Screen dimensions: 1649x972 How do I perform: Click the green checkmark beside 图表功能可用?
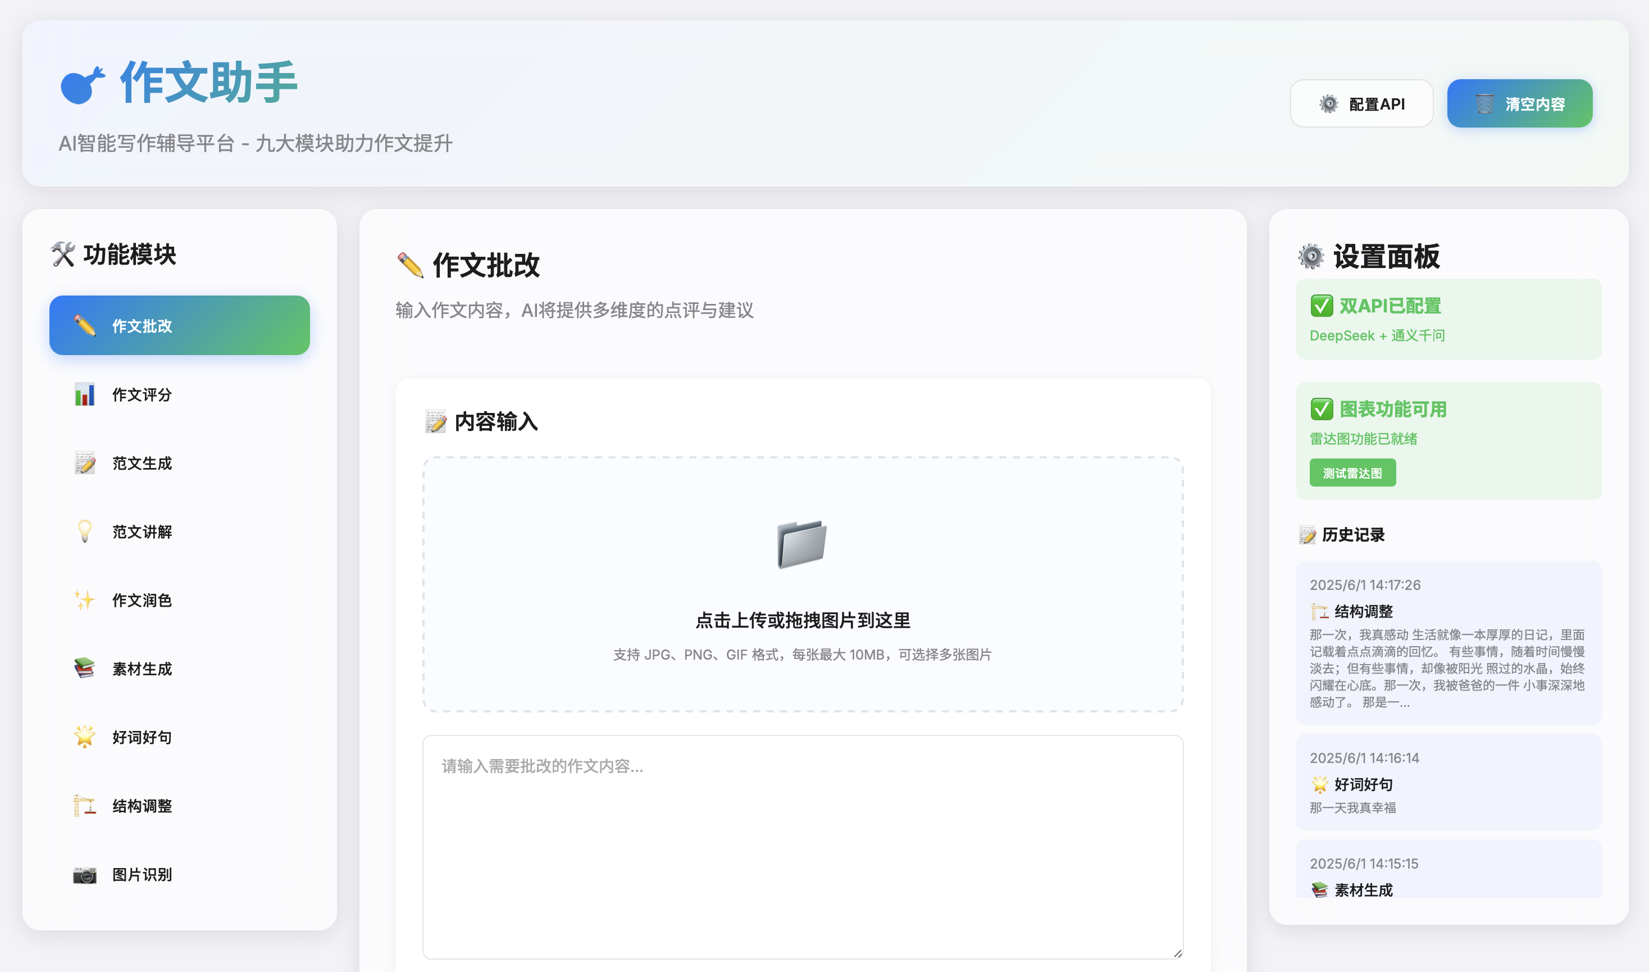pos(1321,408)
